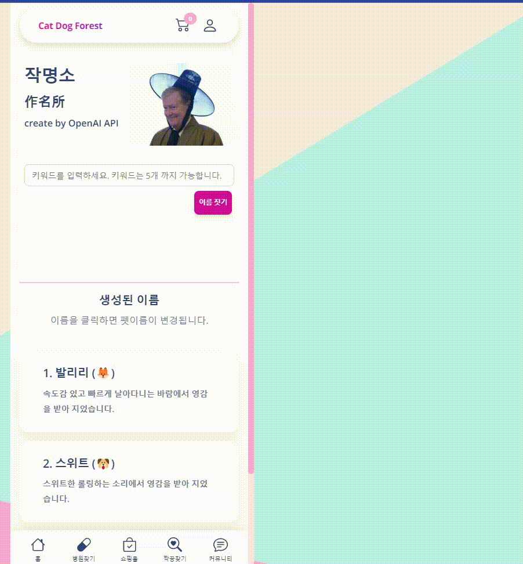Open the shopping cart icon
This screenshot has width=523, height=564.
coord(183,25)
